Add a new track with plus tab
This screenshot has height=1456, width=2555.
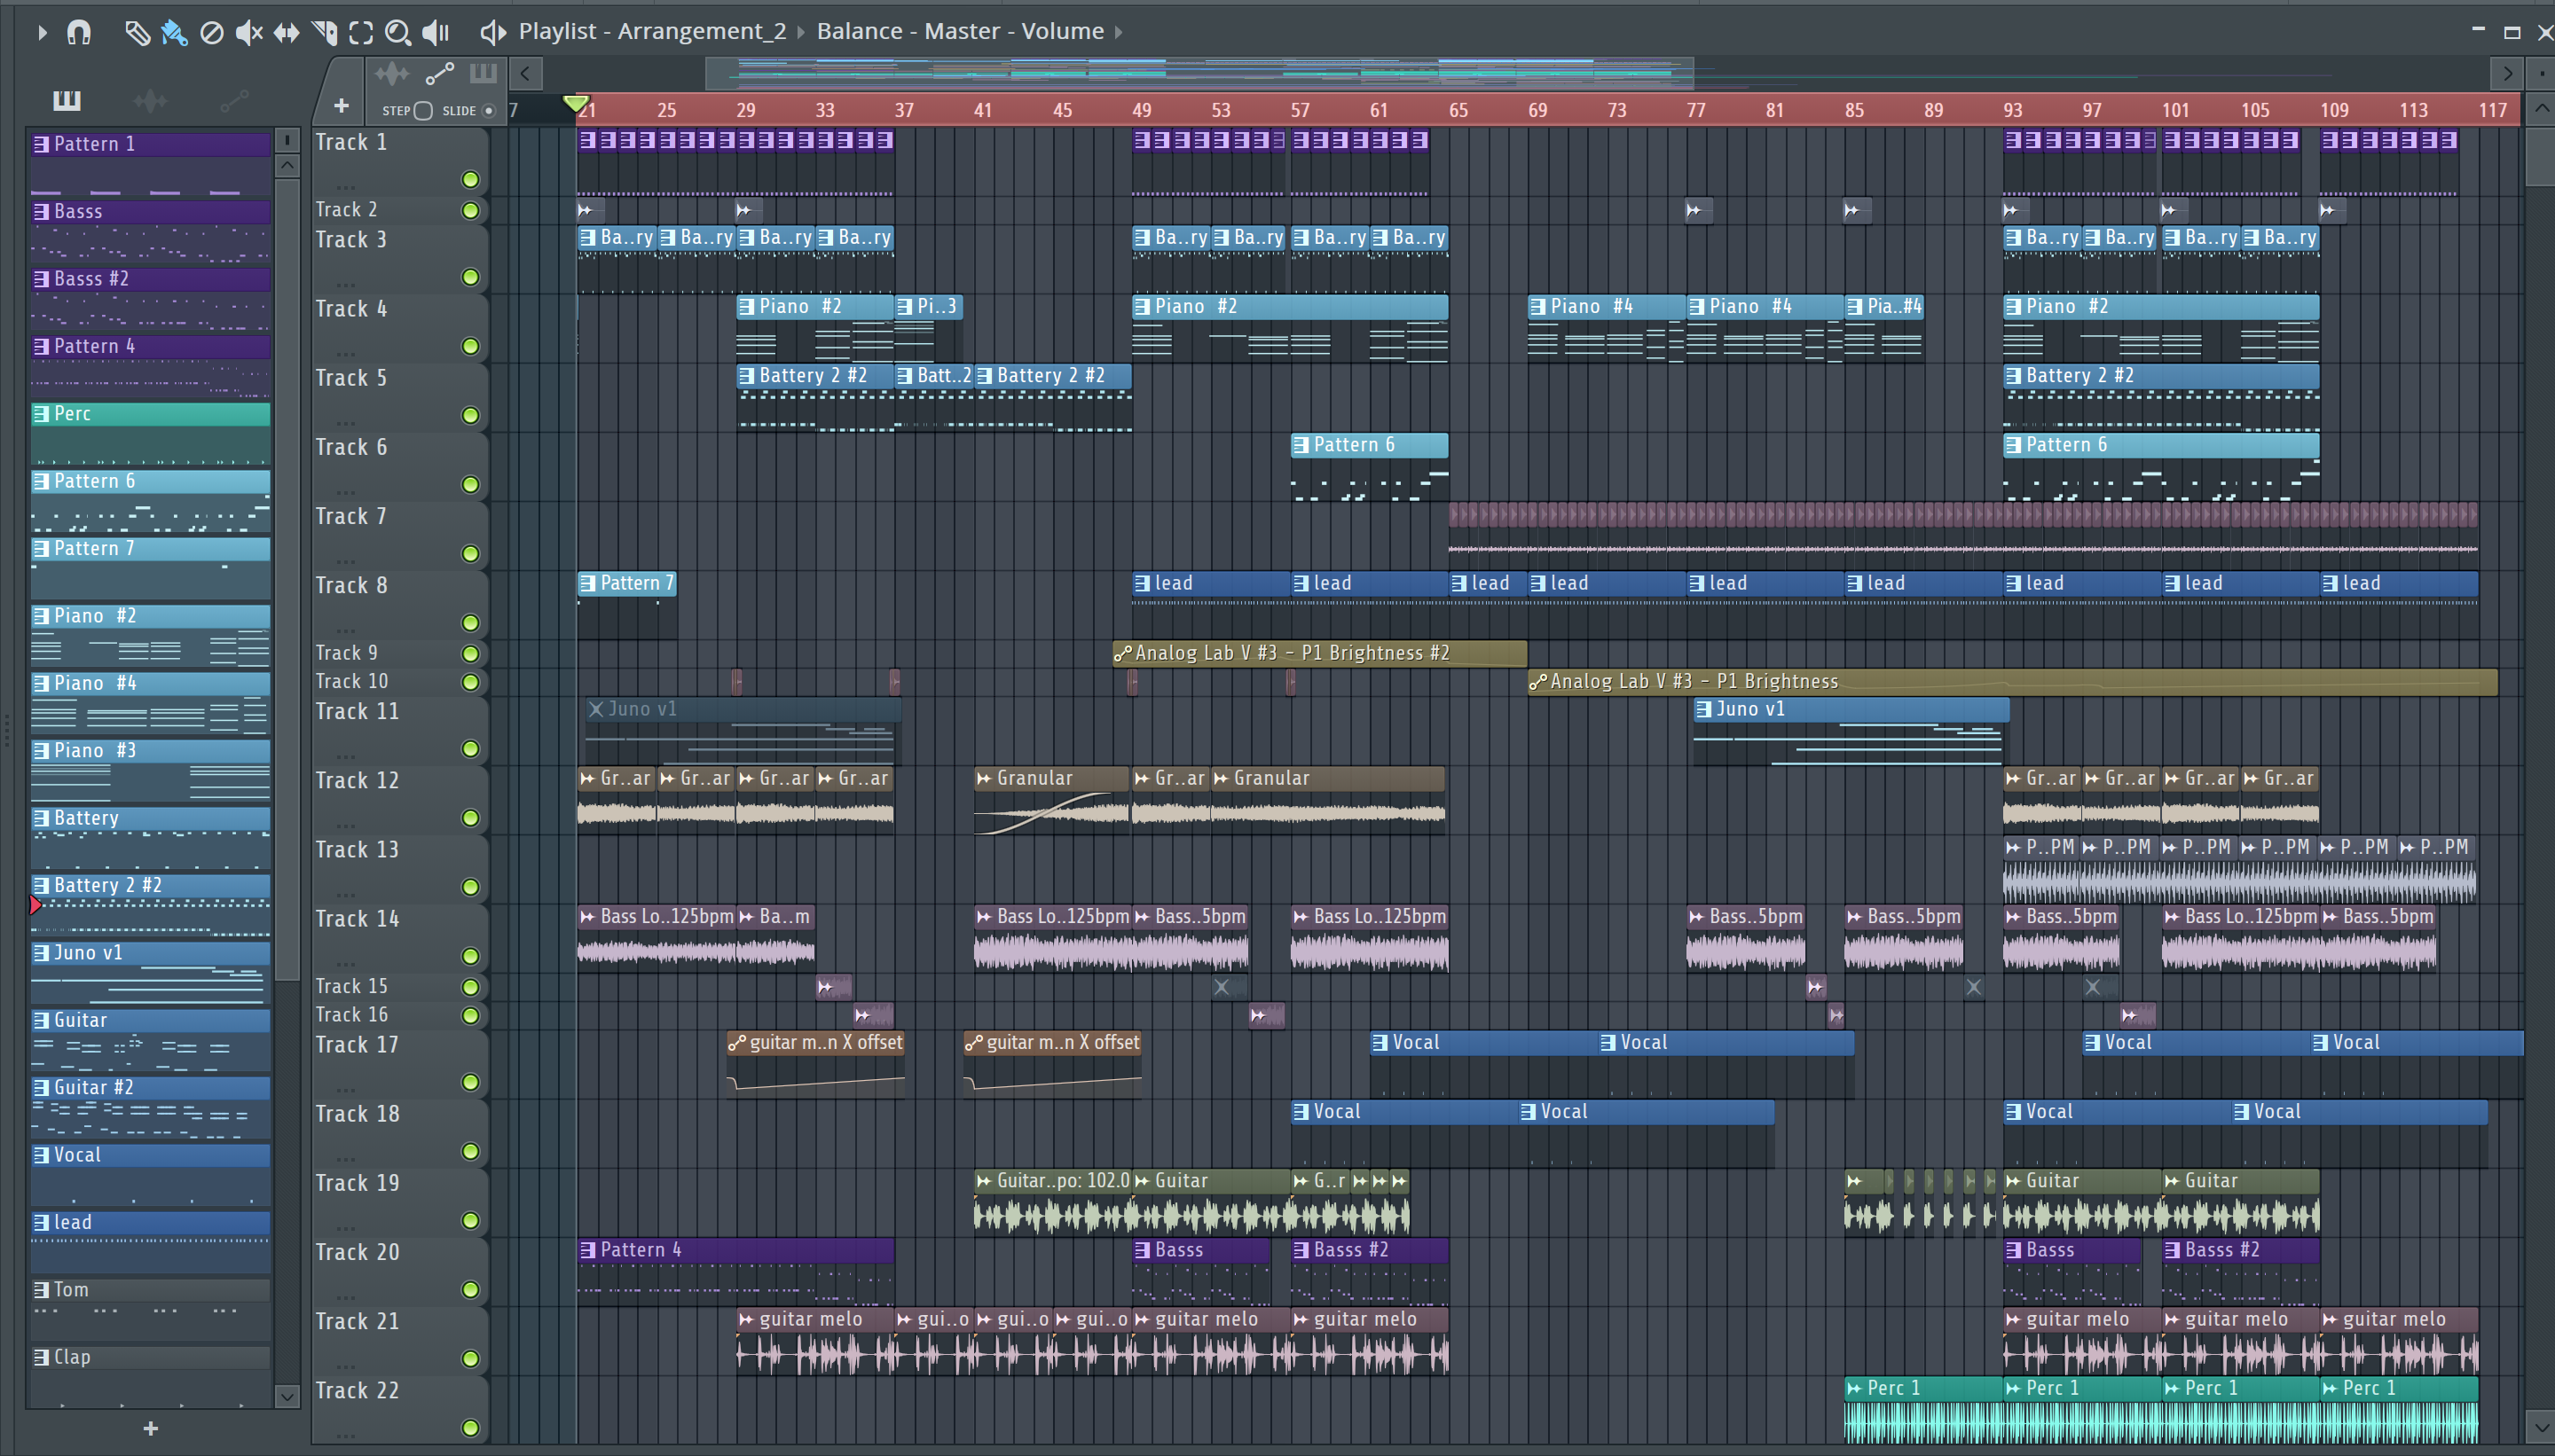point(342,106)
